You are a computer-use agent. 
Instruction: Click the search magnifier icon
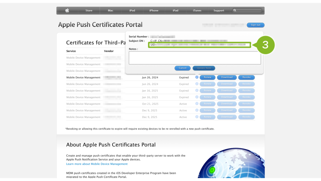(235, 10)
